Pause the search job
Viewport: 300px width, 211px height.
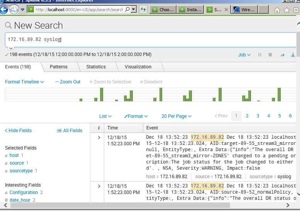[x=259, y=55]
